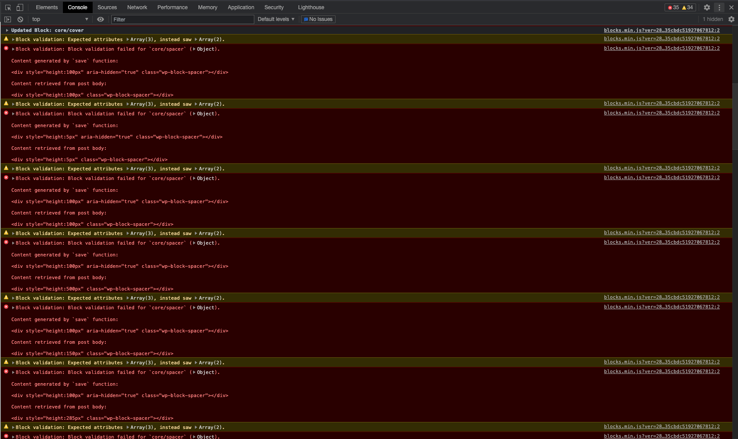Switch to the Lighthouse tab
738x439 pixels.
[x=311, y=7]
